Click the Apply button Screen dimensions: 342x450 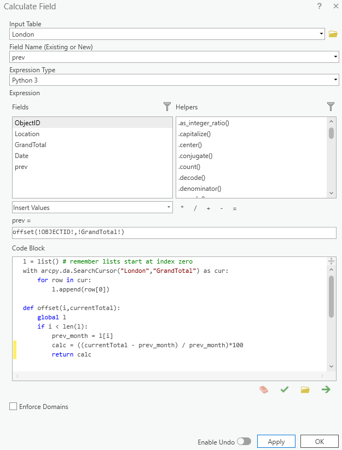276,441
